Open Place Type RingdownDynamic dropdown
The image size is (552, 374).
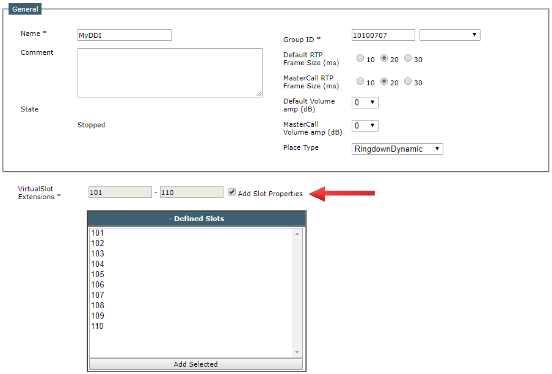(x=397, y=149)
